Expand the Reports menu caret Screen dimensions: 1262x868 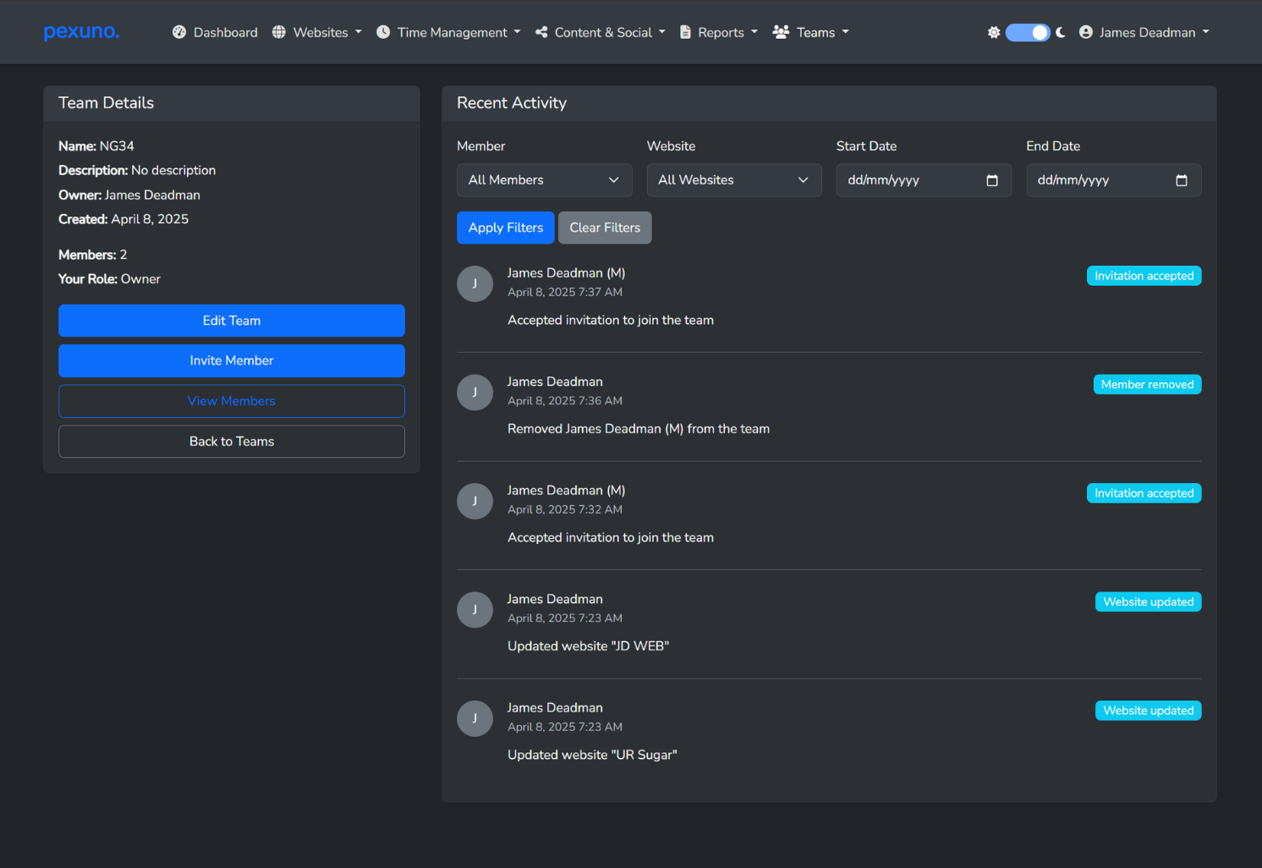pyautogui.click(x=754, y=32)
